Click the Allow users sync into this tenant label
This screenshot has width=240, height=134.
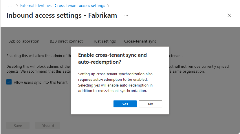tap(41, 82)
